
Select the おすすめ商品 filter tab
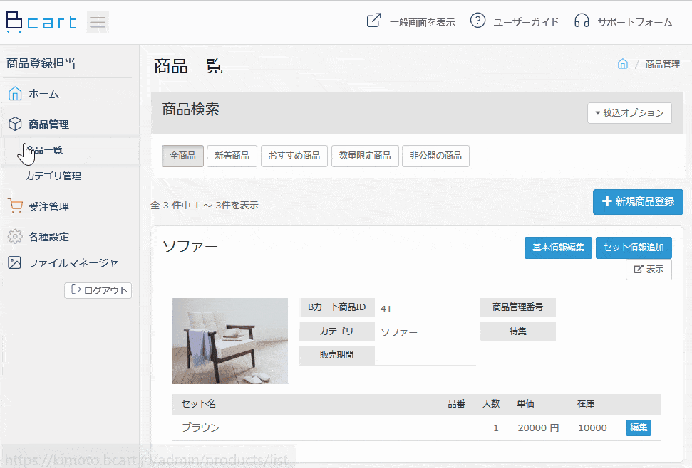(294, 156)
